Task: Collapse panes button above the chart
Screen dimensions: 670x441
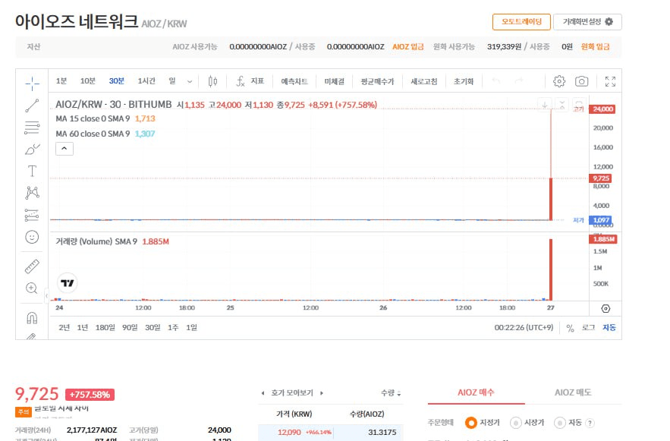Action: (x=562, y=105)
